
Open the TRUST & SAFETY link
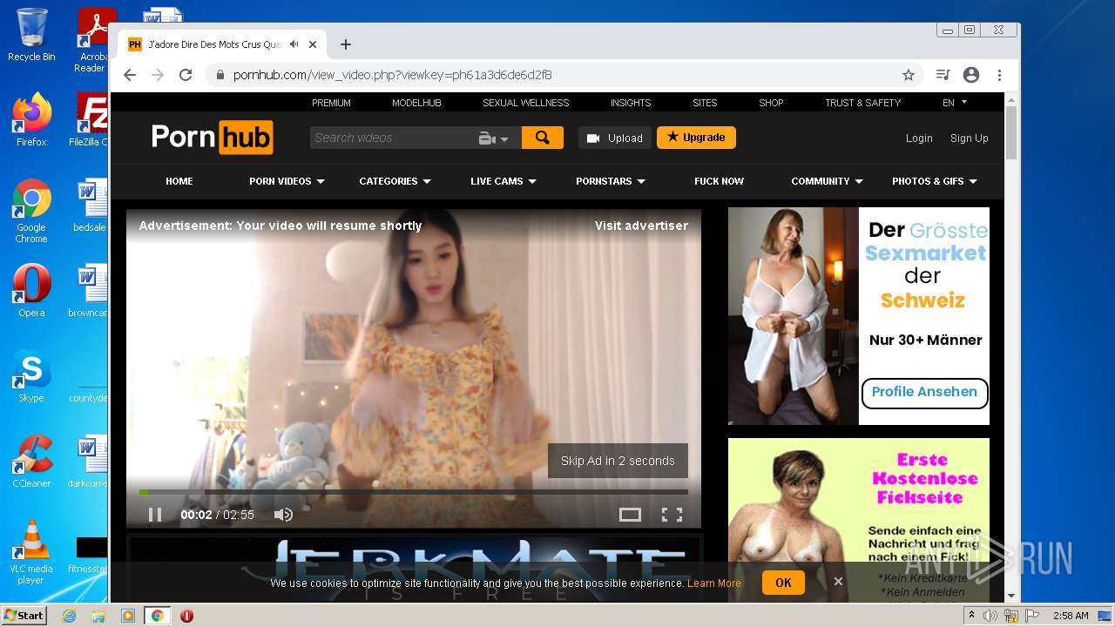pyautogui.click(x=862, y=103)
